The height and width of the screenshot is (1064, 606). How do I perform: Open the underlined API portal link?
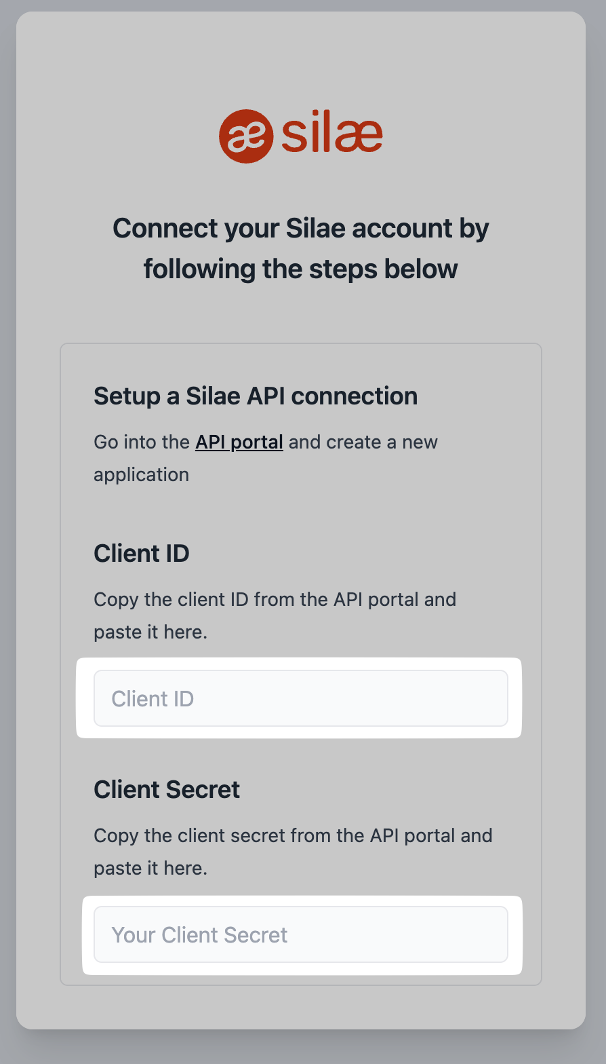click(239, 442)
